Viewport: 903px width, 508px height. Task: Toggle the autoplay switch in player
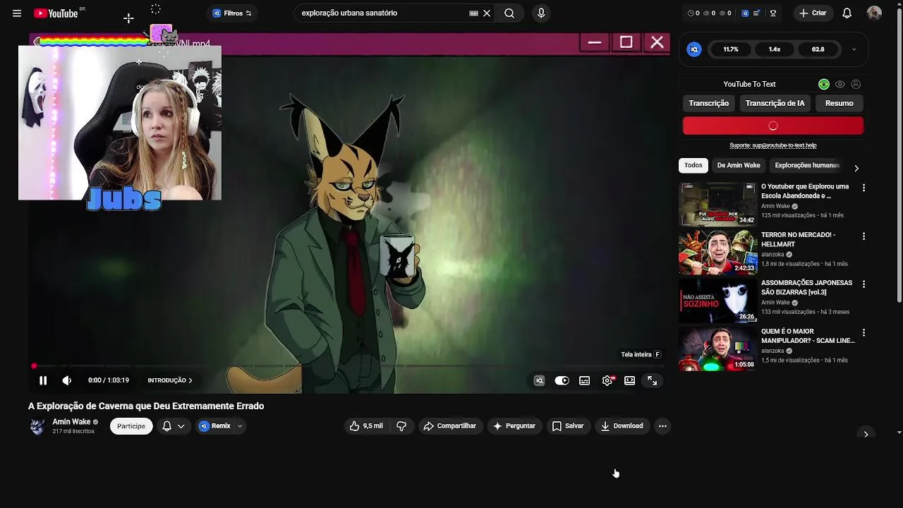click(562, 380)
